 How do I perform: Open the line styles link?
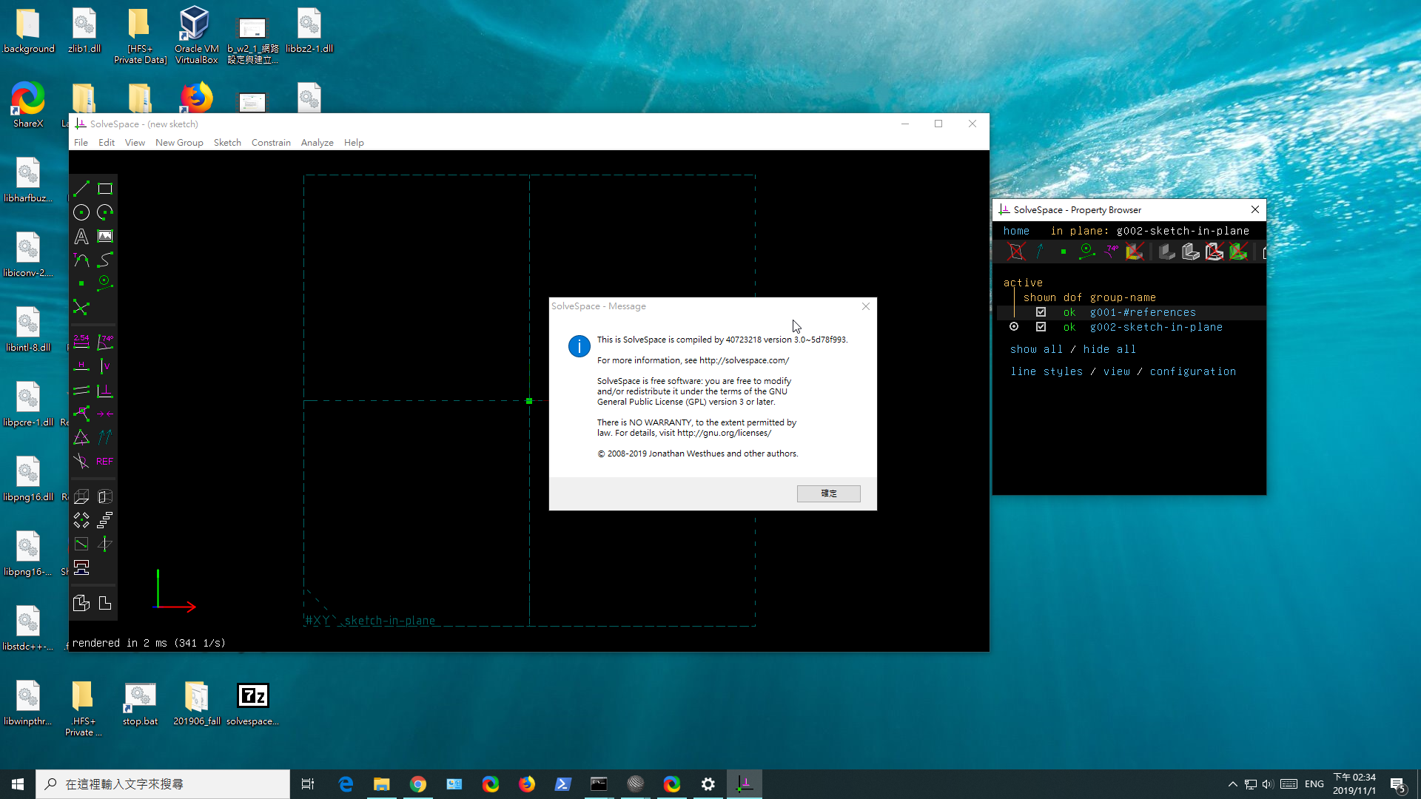tap(1047, 371)
